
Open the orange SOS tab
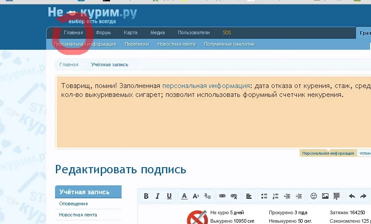(x=227, y=33)
